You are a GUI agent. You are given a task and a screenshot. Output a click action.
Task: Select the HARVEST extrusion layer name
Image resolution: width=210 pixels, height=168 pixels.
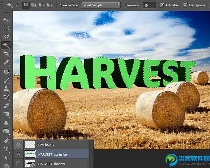point(52,154)
